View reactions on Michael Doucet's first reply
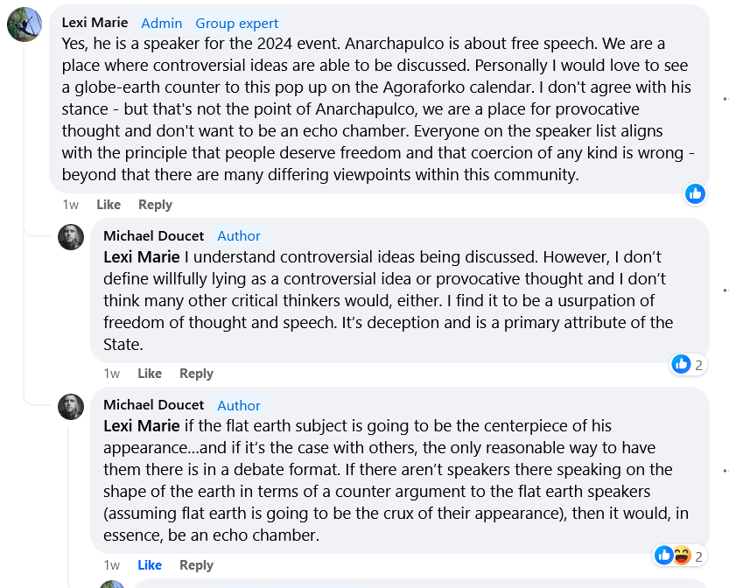 [x=688, y=365]
